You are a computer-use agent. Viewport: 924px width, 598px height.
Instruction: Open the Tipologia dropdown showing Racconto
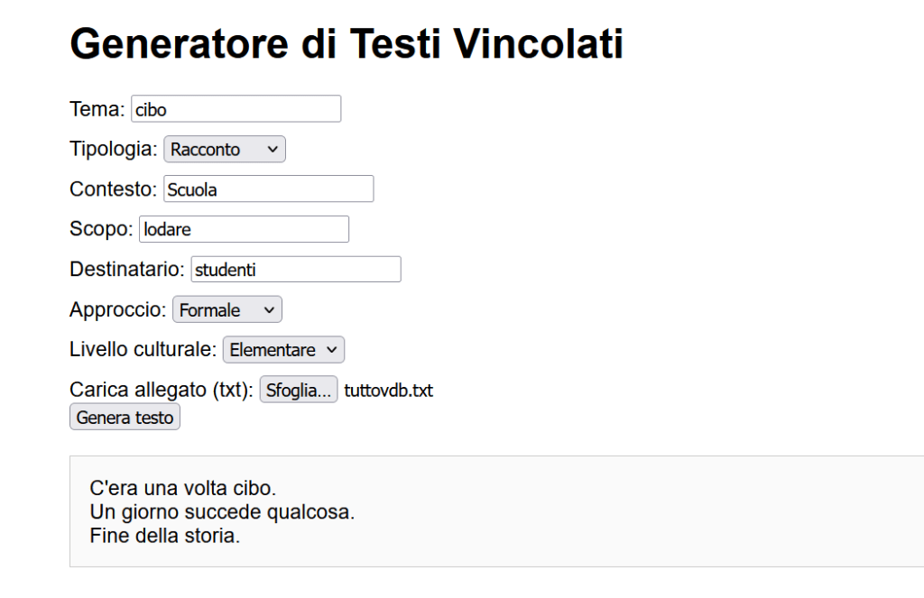point(225,149)
